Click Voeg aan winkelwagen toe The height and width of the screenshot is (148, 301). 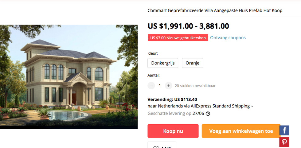pyautogui.click(x=241, y=131)
